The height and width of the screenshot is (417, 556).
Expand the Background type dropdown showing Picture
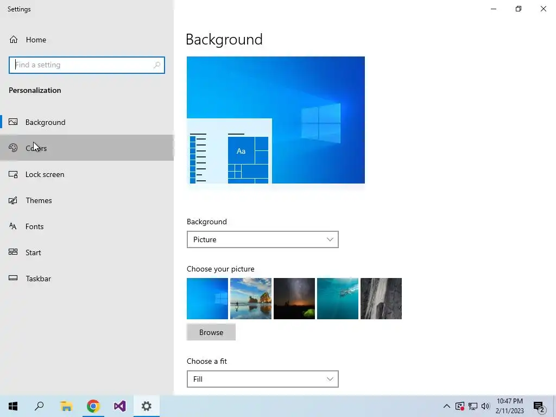[x=263, y=239]
